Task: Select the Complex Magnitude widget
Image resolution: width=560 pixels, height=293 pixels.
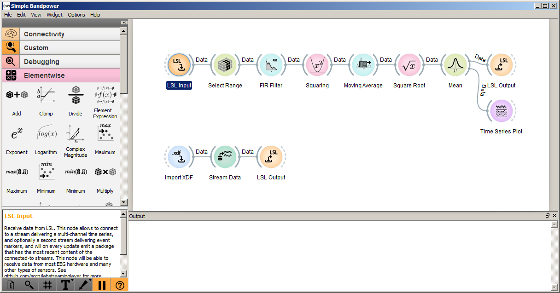Action: coord(76,139)
